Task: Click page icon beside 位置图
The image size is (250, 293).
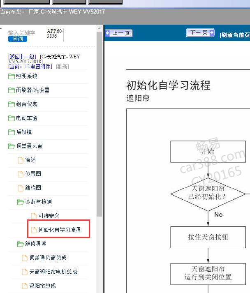Action: tap(21, 174)
